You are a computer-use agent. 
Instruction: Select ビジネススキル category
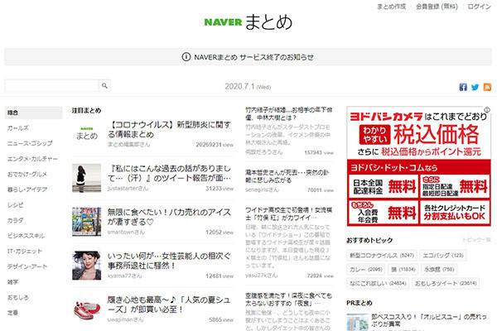pos(26,236)
